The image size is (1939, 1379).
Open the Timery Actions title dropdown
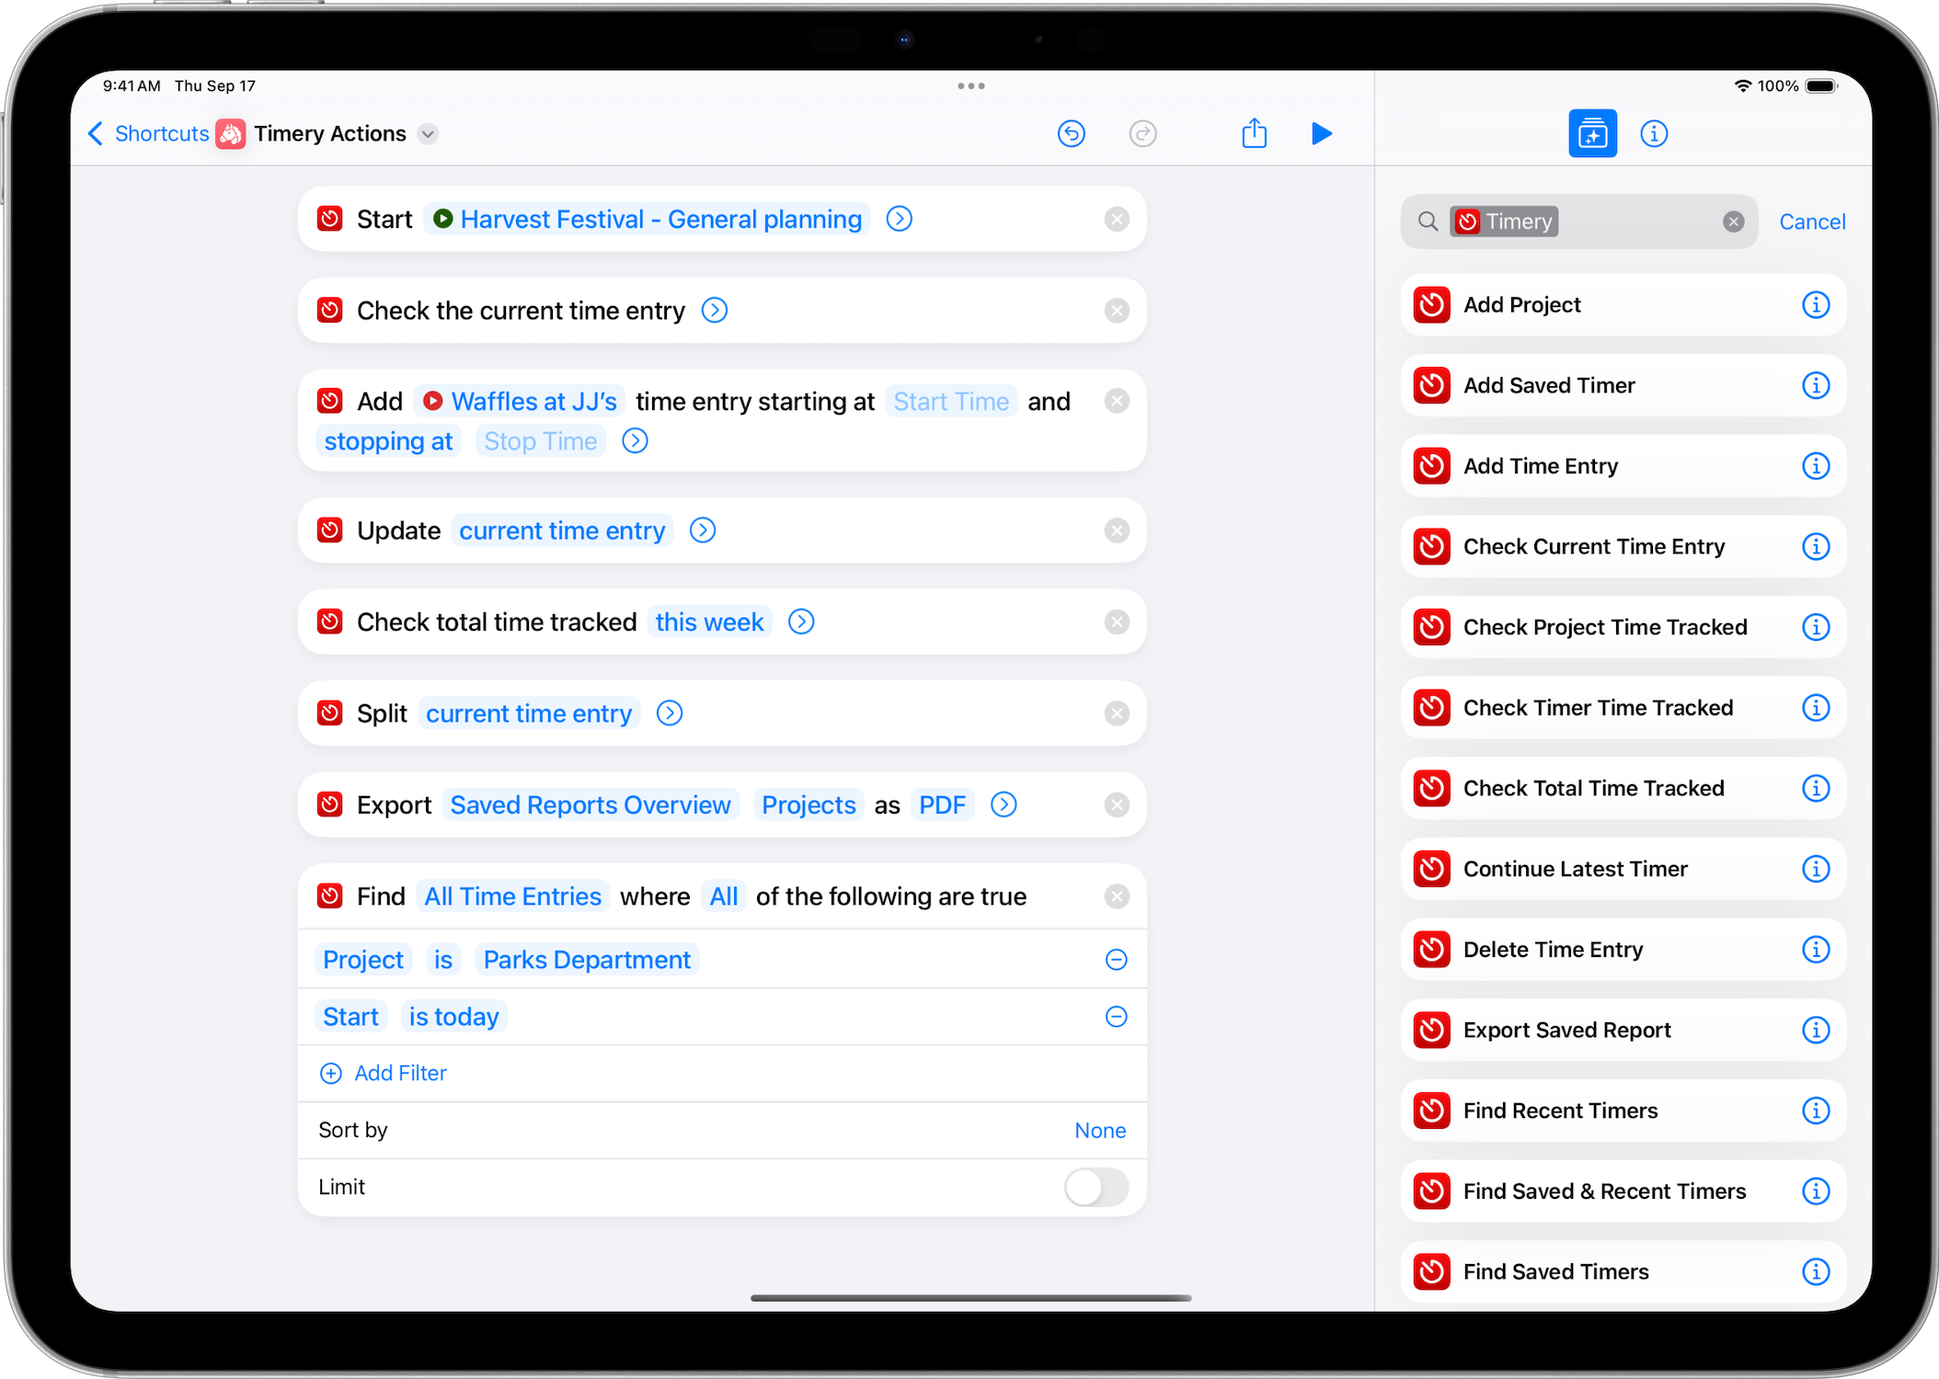pyautogui.click(x=428, y=134)
